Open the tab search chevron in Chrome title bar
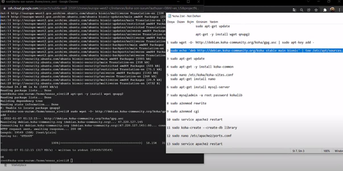The width and height of the screenshot is (343, 171). point(309,1)
